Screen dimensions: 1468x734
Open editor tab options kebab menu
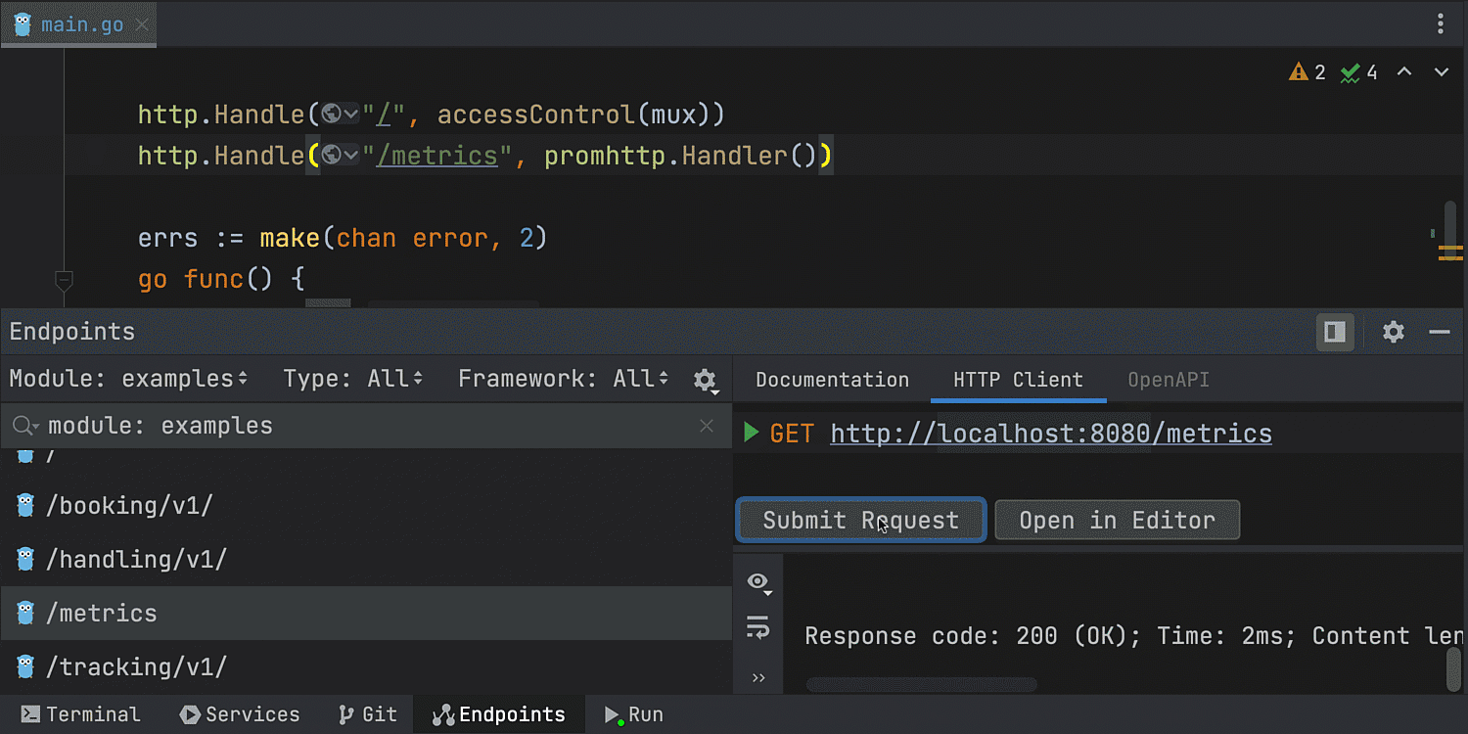coord(1441,23)
